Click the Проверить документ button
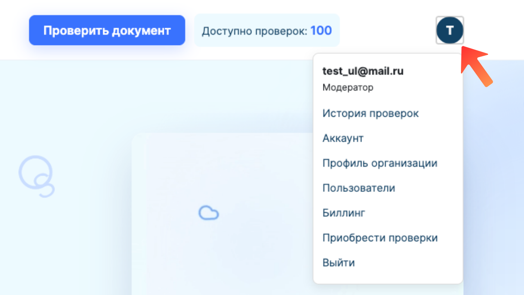Image resolution: width=524 pixels, height=295 pixels. [x=107, y=30]
